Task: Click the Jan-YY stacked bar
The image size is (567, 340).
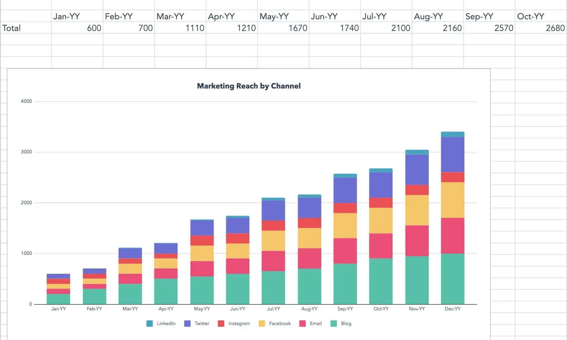Action: 58,289
